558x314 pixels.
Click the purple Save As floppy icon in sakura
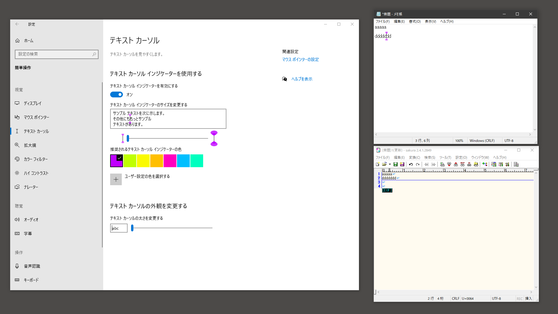(x=402, y=164)
